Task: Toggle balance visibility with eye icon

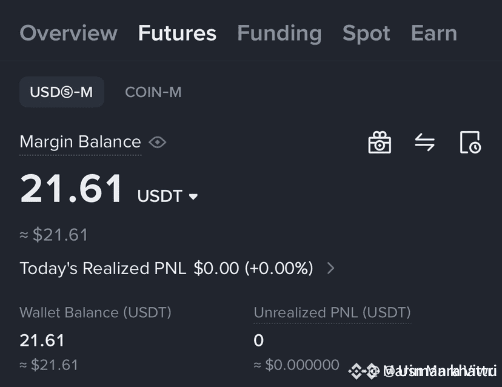Action: 158,142
